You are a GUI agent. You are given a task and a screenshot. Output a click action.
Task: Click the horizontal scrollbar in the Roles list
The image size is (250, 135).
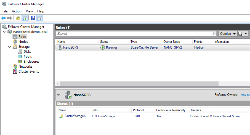pyautogui.click(x=139, y=84)
